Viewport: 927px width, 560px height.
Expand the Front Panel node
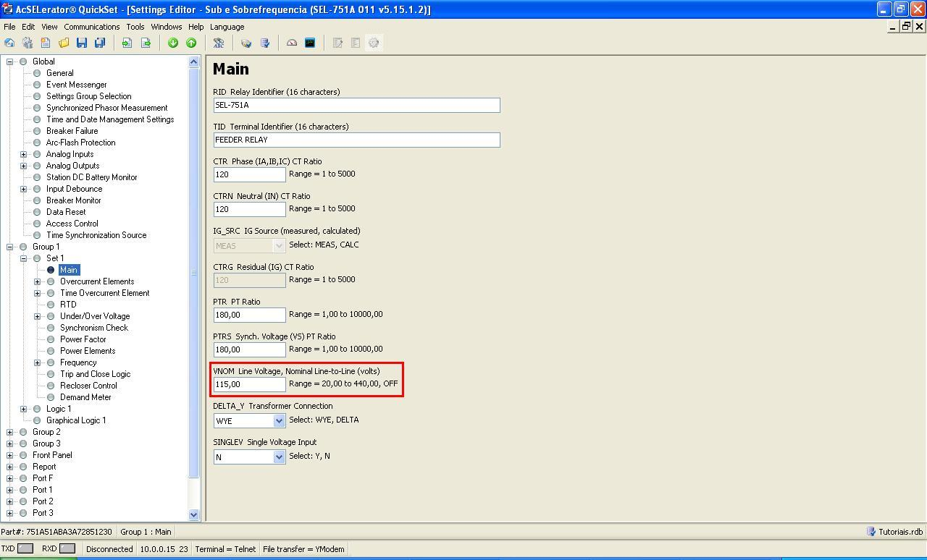(9, 455)
